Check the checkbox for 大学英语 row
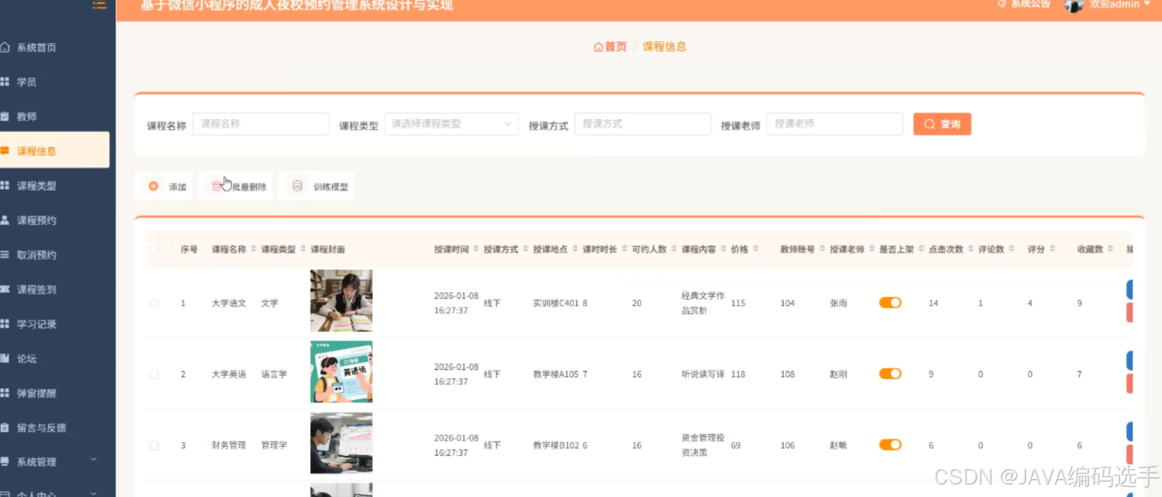Screen dimensions: 1162x497 154,374
